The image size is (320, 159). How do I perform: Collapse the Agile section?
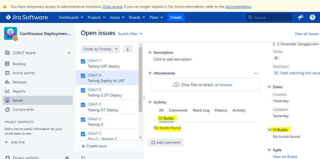pyautogui.click(x=269, y=150)
